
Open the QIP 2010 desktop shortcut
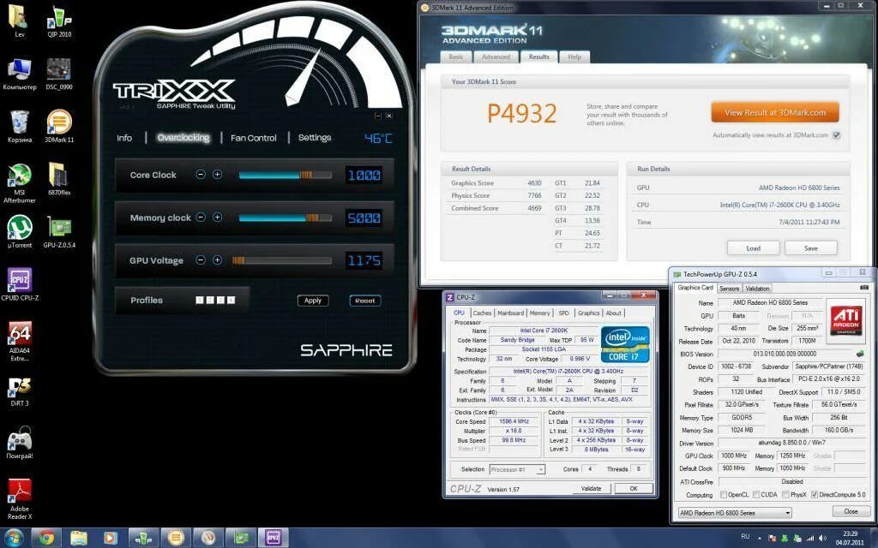pyautogui.click(x=59, y=21)
